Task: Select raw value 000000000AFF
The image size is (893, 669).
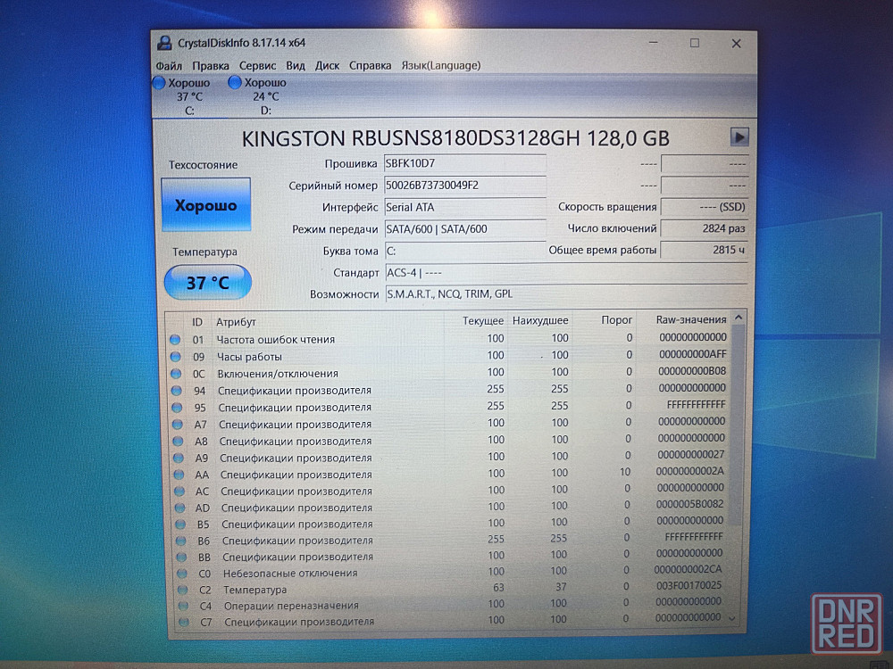Action: tap(693, 354)
